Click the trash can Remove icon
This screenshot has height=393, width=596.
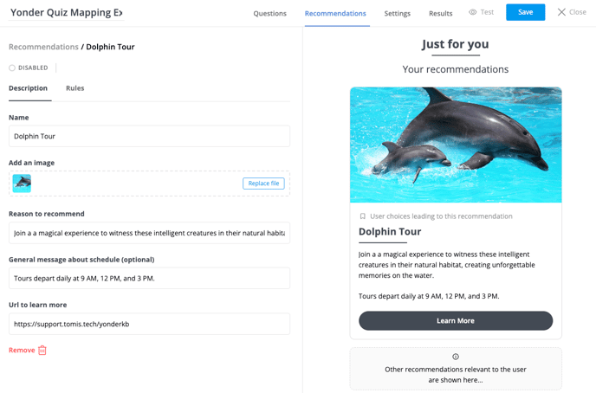(42, 350)
